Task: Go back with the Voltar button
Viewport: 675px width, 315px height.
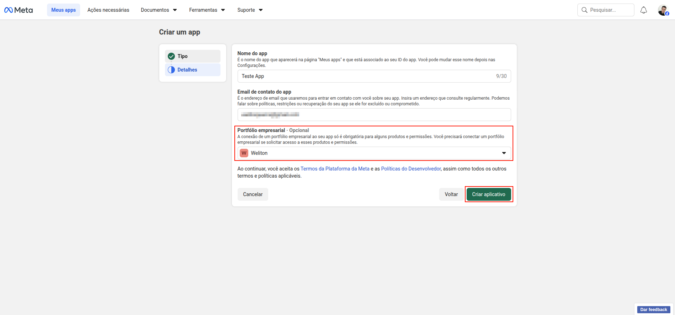Action: pyautogui.click(x=451, y=194)
